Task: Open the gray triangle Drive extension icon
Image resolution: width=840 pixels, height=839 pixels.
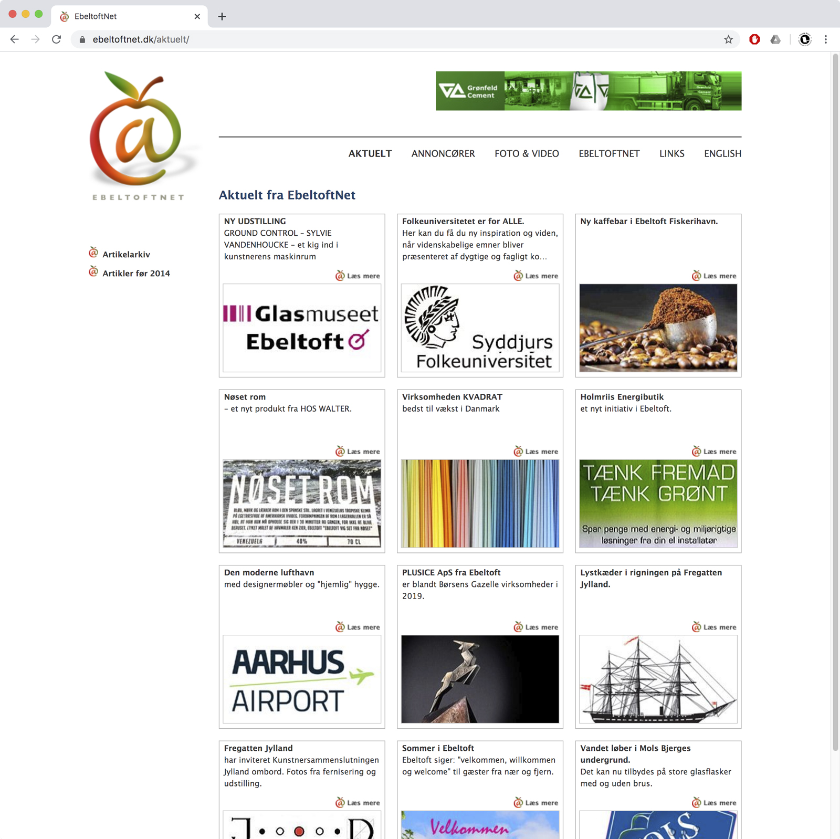Action: tap(775, 39)
